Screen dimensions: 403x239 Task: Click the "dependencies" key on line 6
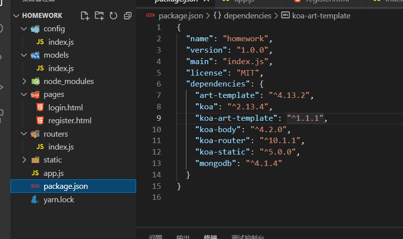coord(218,84)
